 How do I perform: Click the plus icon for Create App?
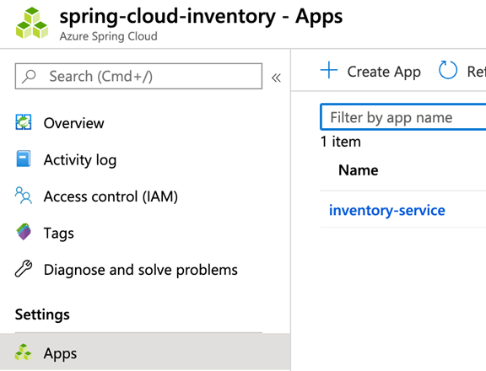point(329,70)
